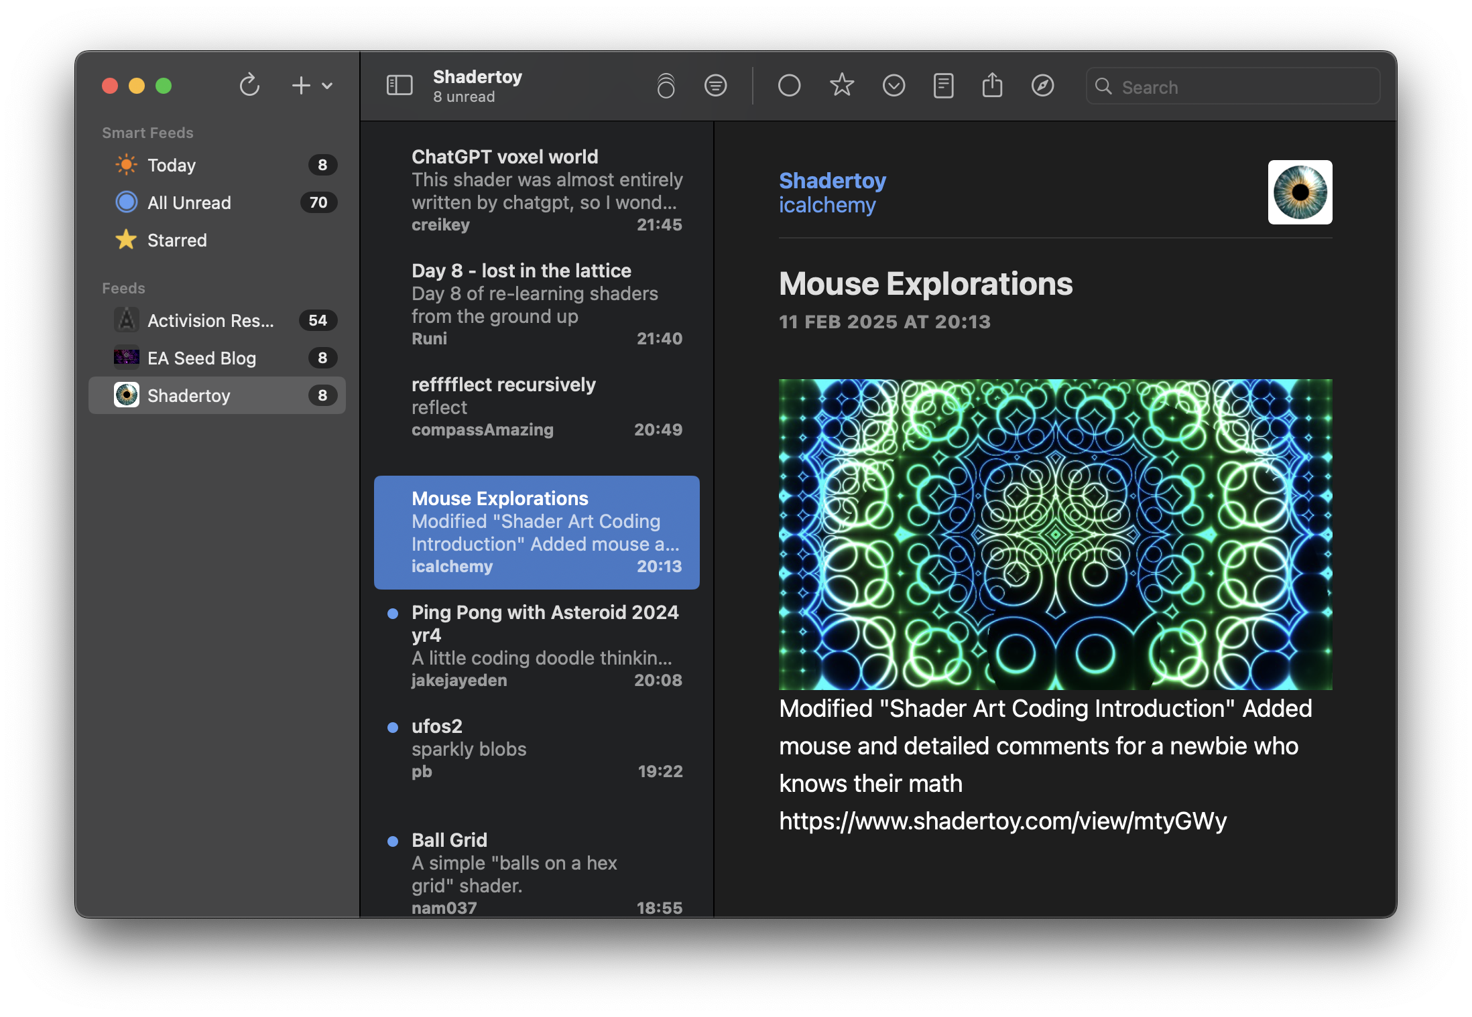Click the Today sun icon
The height and width of the screenshot is (1017, 1472).
point(126,165)
